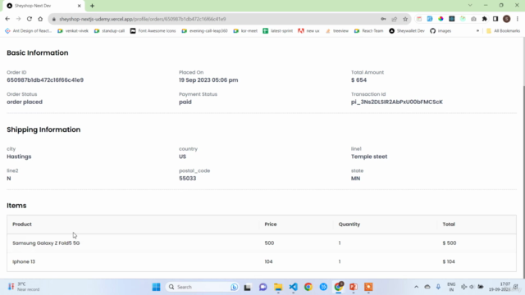Open the weather widget on the taskbar
Screen dimensions: 525x295
point(24,287)
